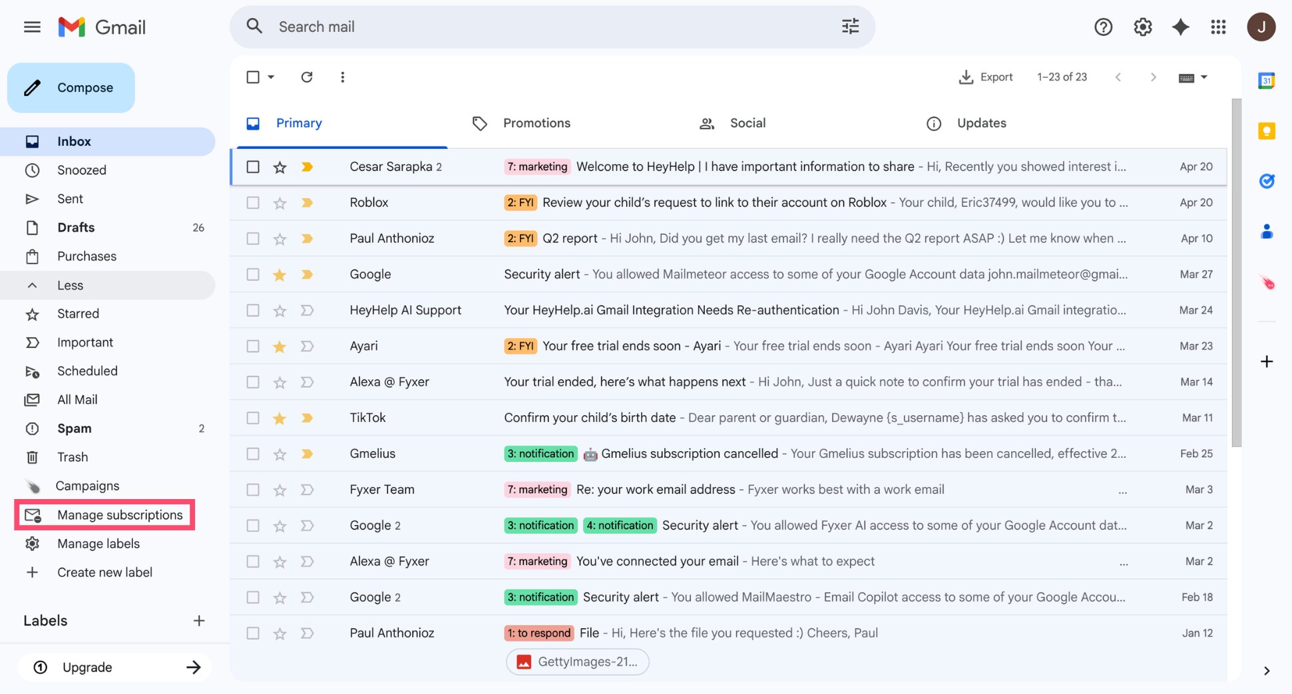The width and height of the screenshot is (1292, 694).
Task: Select the Cesar Sarapka email checkbox
Action: [x=253, y=167]
